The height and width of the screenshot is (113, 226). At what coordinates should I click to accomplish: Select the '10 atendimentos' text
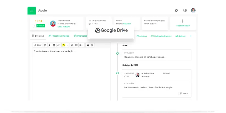tap(99, 21)
